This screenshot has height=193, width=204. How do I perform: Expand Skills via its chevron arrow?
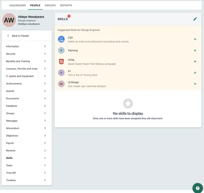(x=45, y=158)
